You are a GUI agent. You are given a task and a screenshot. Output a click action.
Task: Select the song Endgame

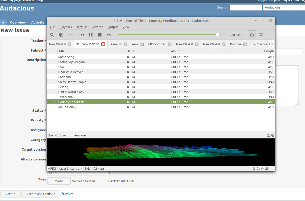click(161, 77)
